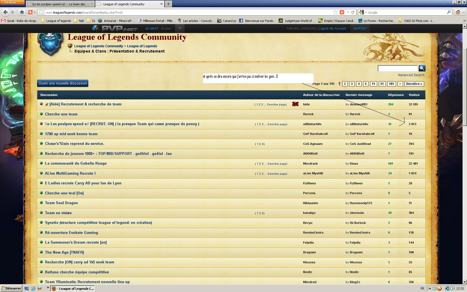Click the browser Forward arrow button
The height and width of the screenshot is (292, 467).
[x=13, y=12]
